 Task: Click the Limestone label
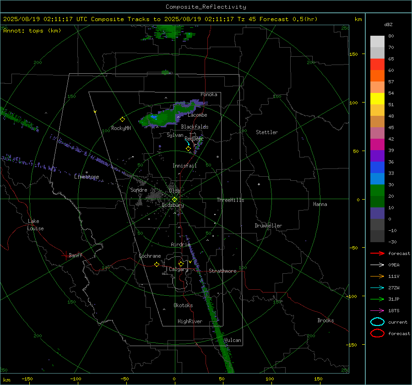tap(87, 177)
